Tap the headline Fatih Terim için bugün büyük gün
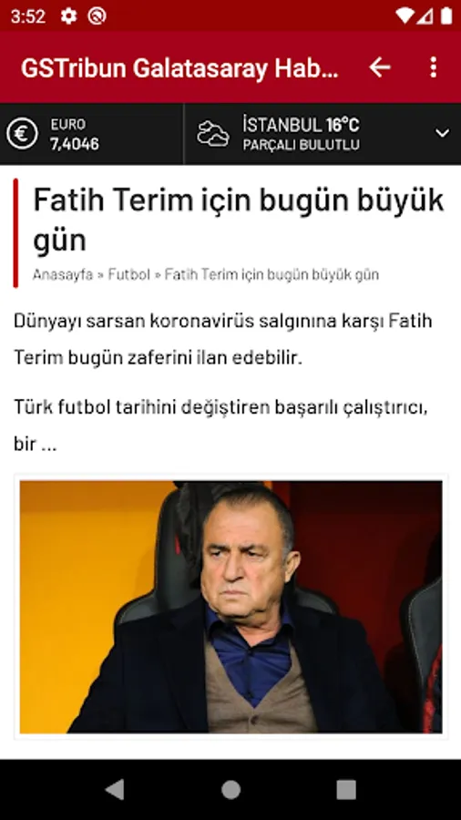The height and width of the screenshot is (820, 461). click(x=239, y=220)
